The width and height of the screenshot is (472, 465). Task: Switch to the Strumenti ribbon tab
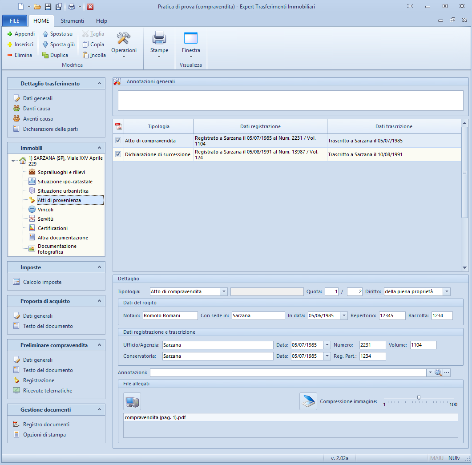coord(73,21)
